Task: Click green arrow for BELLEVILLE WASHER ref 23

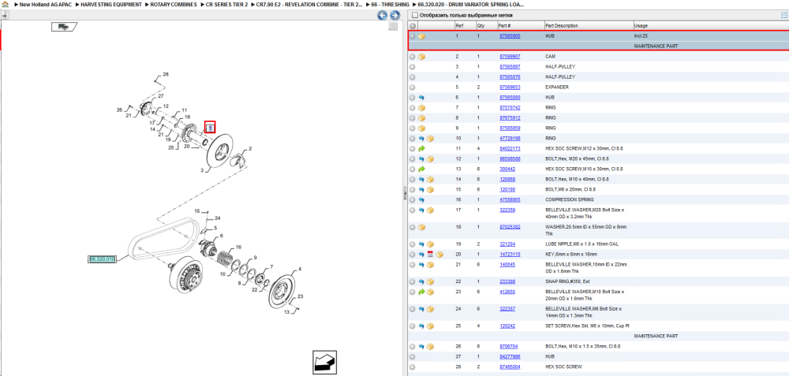Action: pyautogui.click(x=421, y=292)
